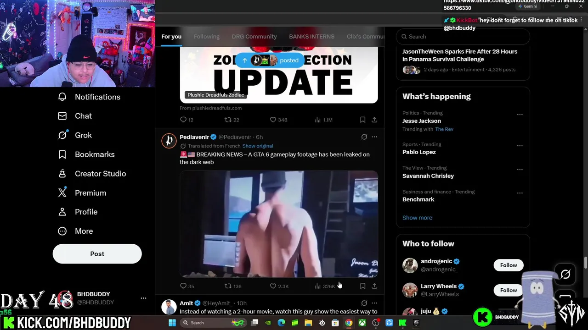Like the Pediavenir GTA 6 post
This screenshot has height=330, width=588.
(279, 286)
